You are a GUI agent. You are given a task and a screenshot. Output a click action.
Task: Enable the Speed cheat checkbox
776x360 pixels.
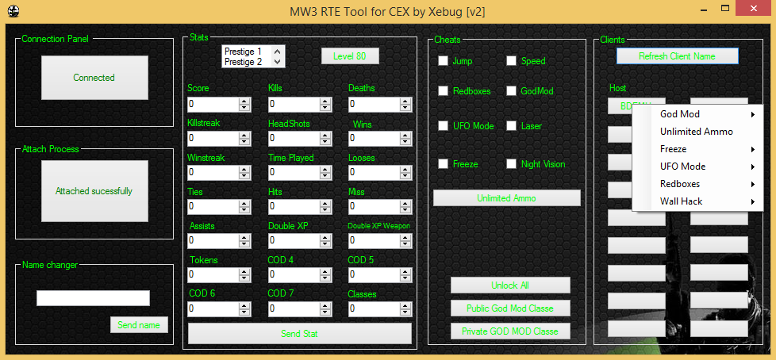[511, 61]
